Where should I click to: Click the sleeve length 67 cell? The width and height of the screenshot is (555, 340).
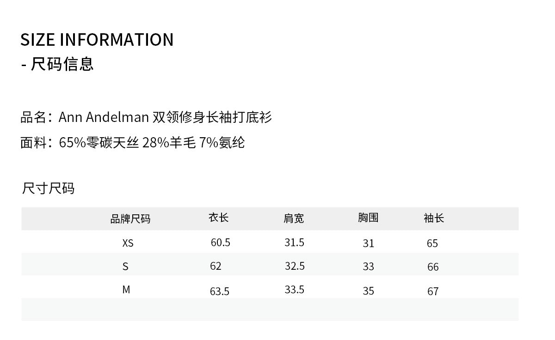coord(433,291)
